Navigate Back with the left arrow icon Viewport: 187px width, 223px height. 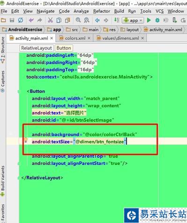pyautogui.click(x=97, y=20)
